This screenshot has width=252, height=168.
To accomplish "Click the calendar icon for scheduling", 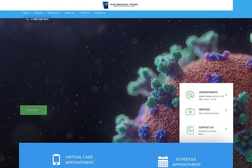I will pyautogui.click(x=163, y=162).
